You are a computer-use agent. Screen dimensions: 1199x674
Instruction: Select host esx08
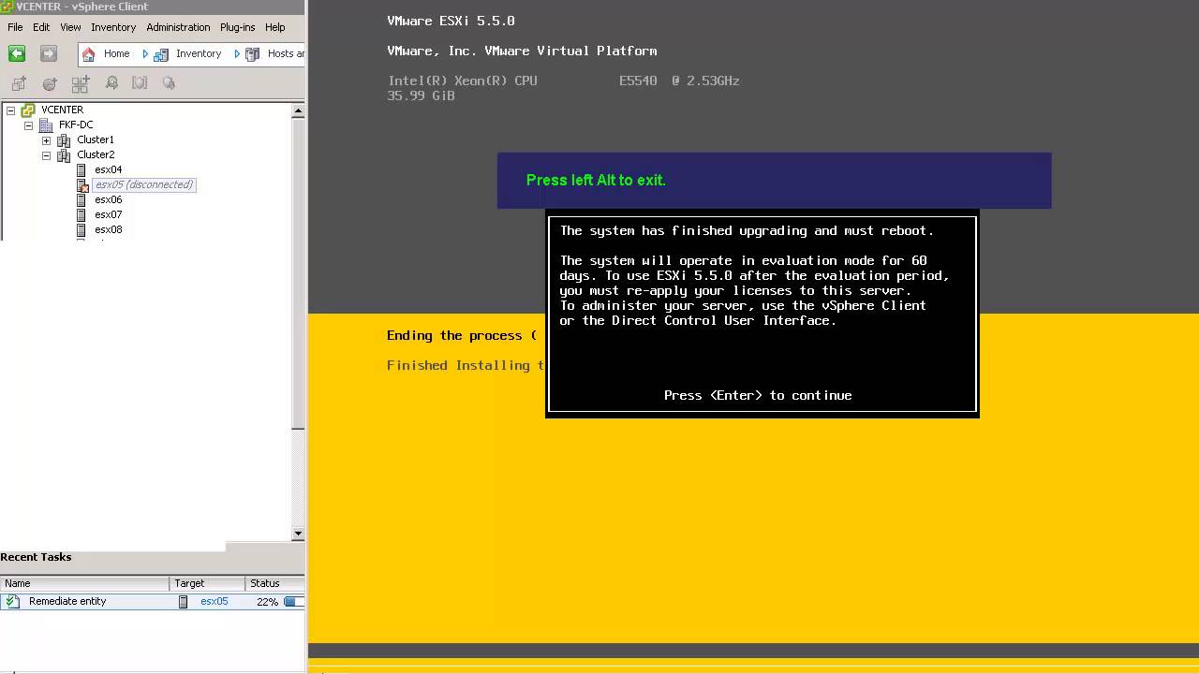point(108,229)
